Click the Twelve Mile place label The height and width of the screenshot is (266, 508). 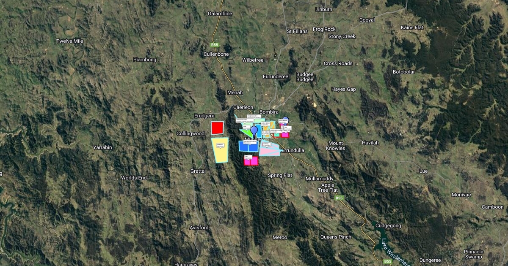[70, 41]
